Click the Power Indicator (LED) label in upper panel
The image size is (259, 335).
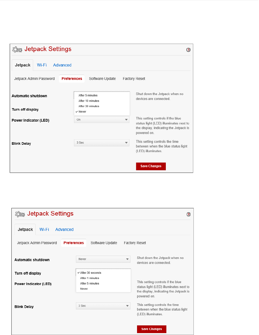point(30,120)
